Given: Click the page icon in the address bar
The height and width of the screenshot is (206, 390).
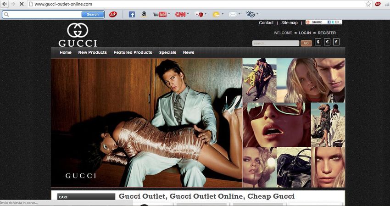Looking at the screenshot, I should (x=31, y=4).
